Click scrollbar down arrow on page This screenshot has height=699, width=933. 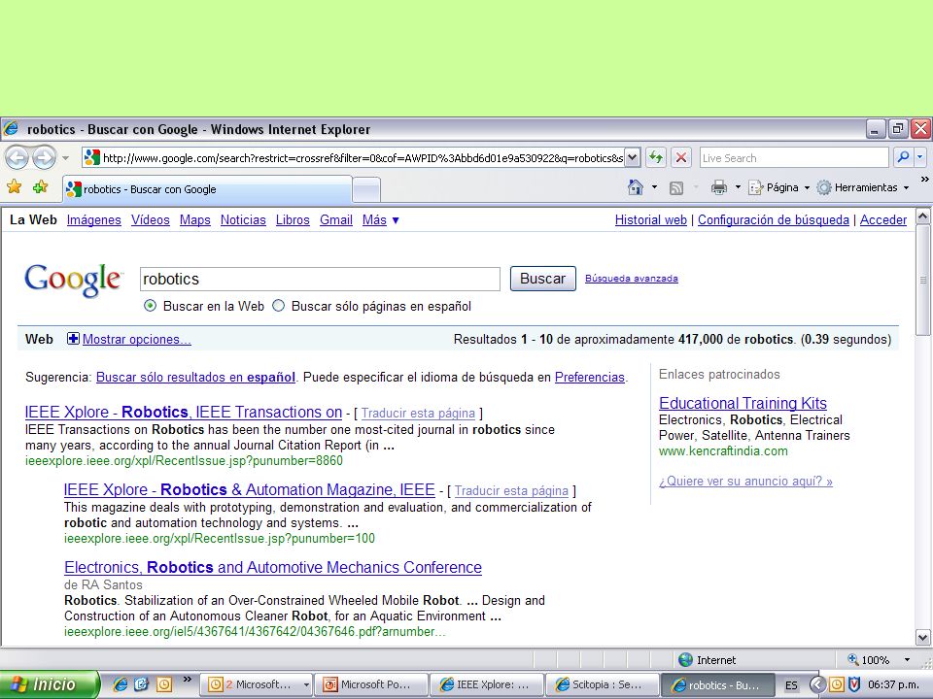(x=922, y=638)
